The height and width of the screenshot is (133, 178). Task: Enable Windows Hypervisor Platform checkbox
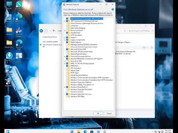[67, 82]
